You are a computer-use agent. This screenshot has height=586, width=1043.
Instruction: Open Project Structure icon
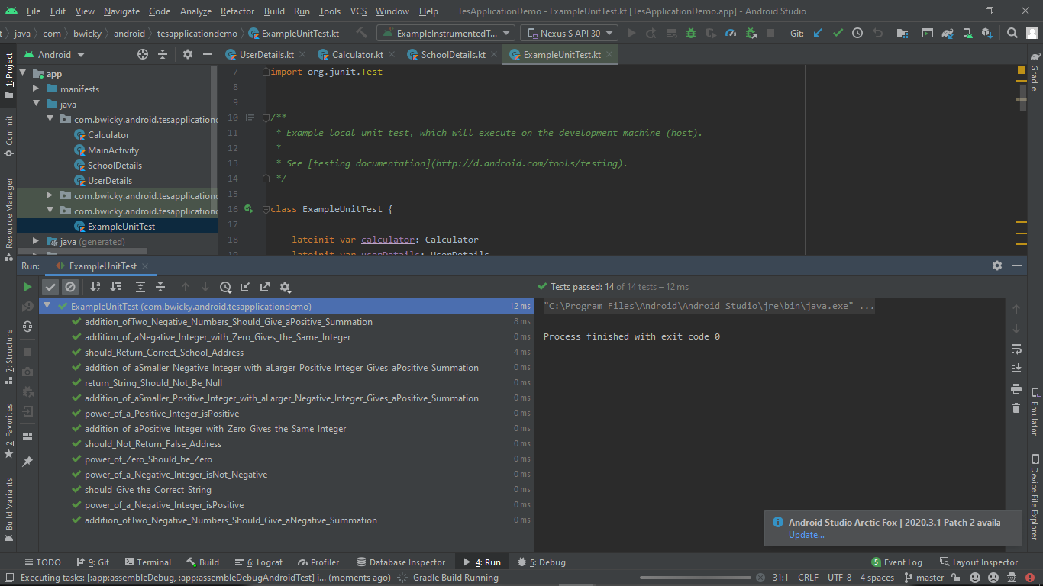[x=903, y=33]
